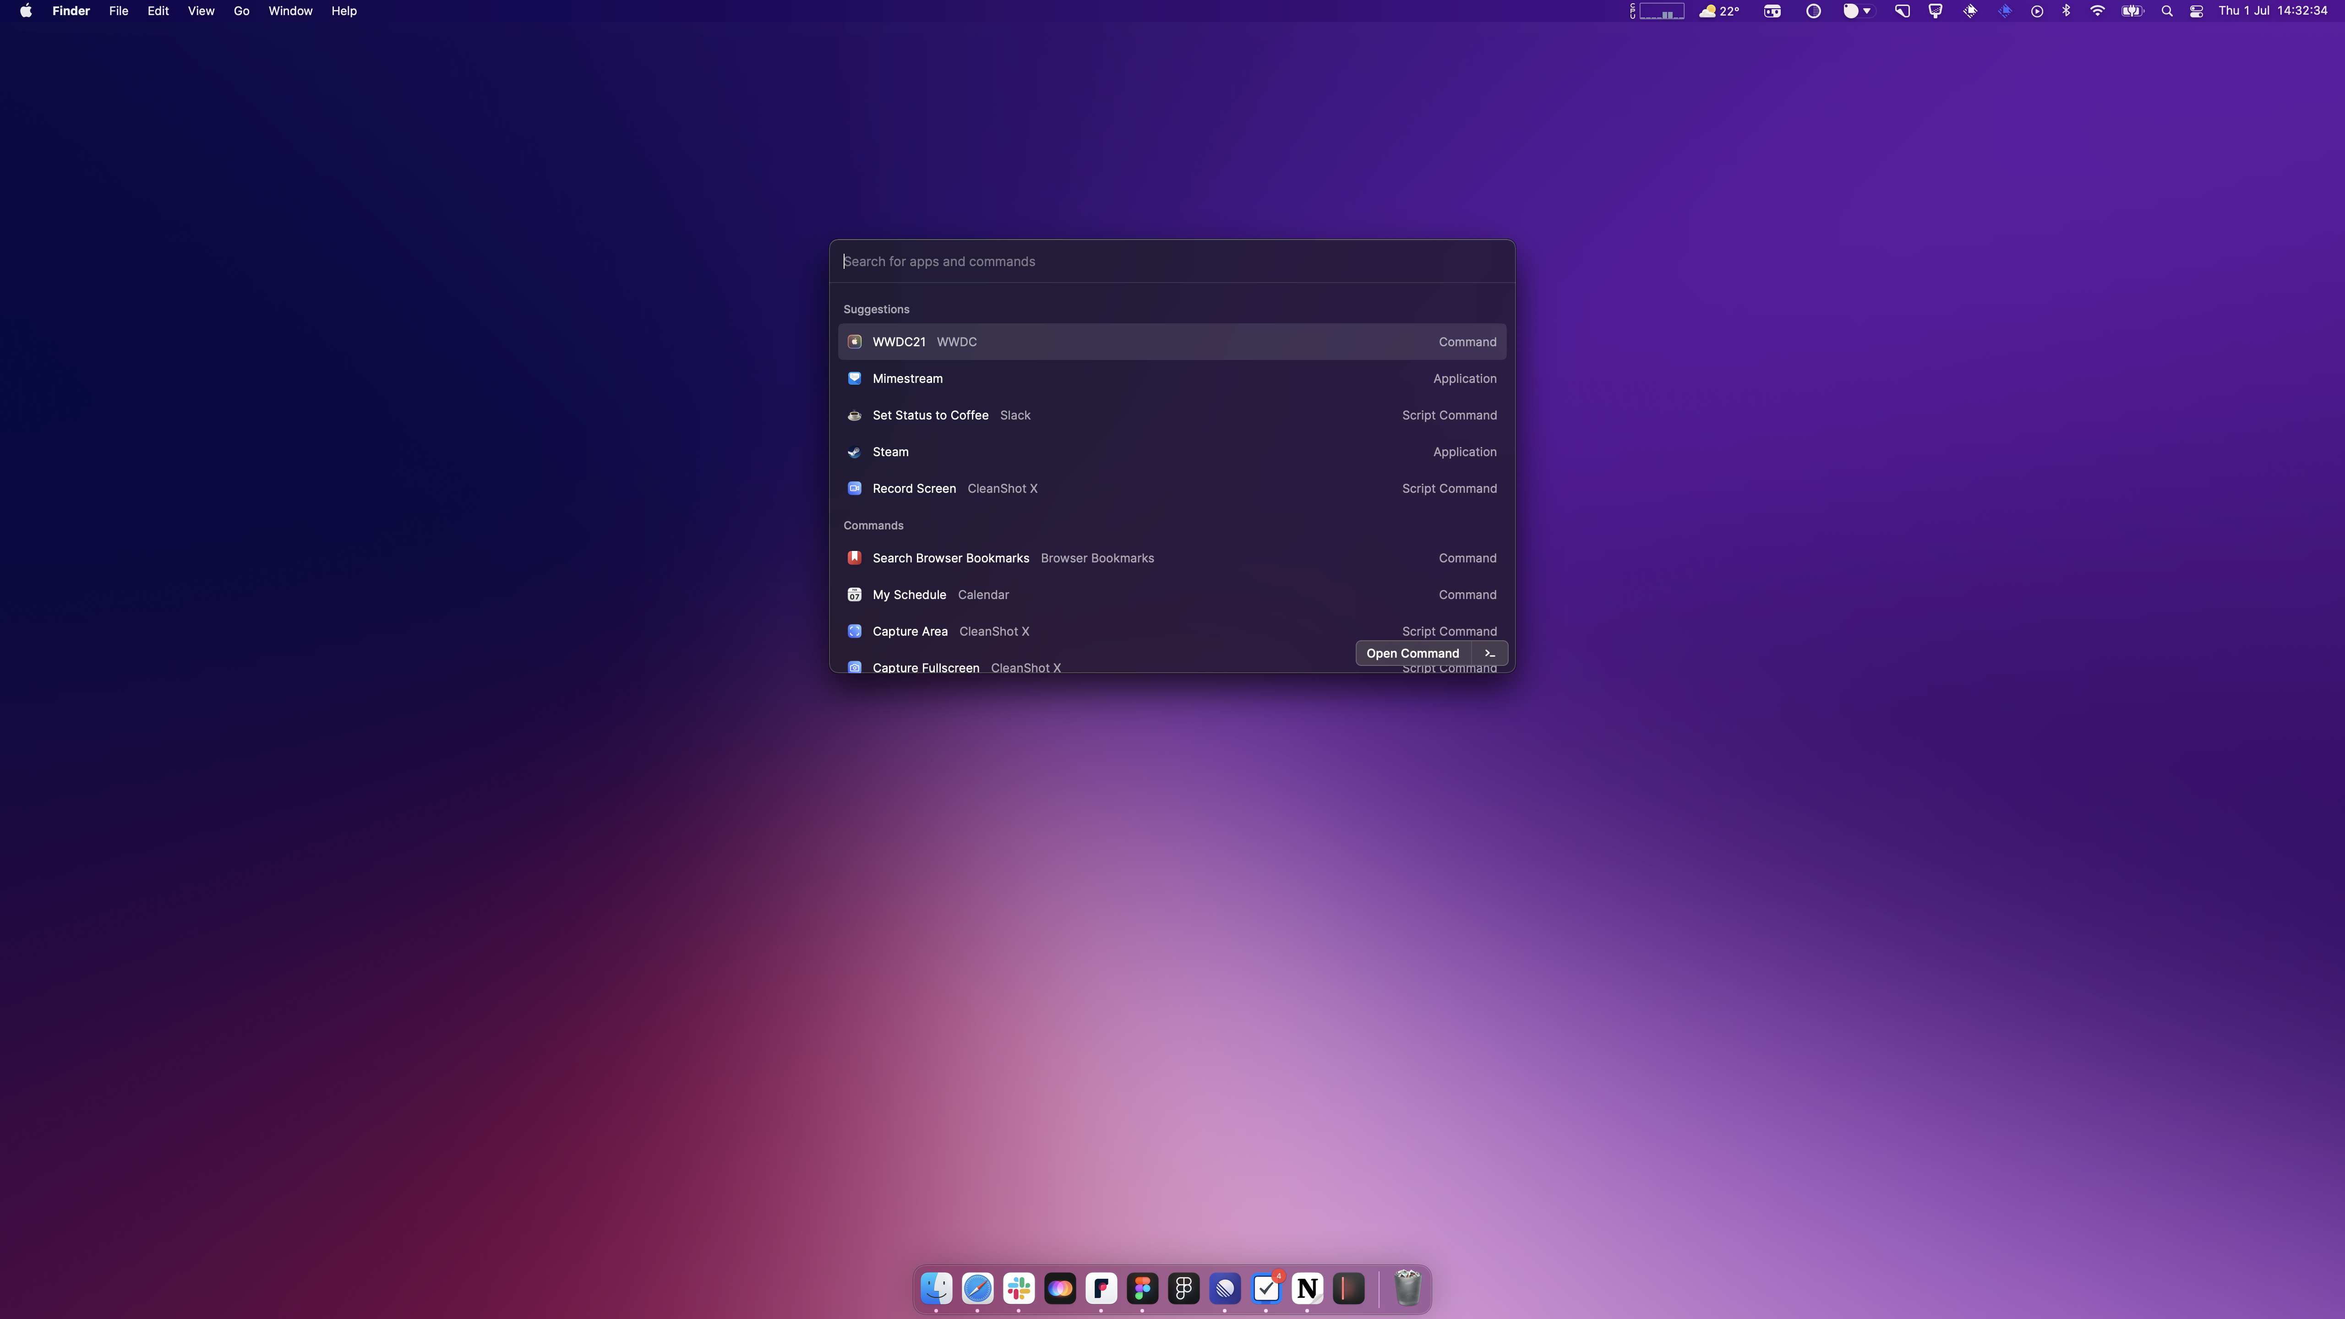The width and height of the screenshot is (2345, 1319).
Task: Expand the actions panel terminal button
Action: (1490, 654)
